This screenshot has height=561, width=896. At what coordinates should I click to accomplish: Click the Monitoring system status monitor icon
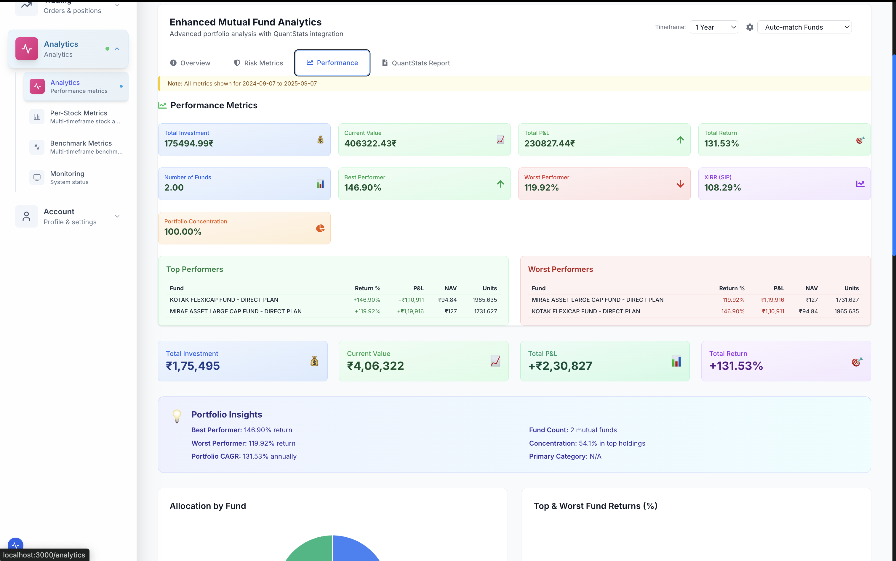pos(37,177)
